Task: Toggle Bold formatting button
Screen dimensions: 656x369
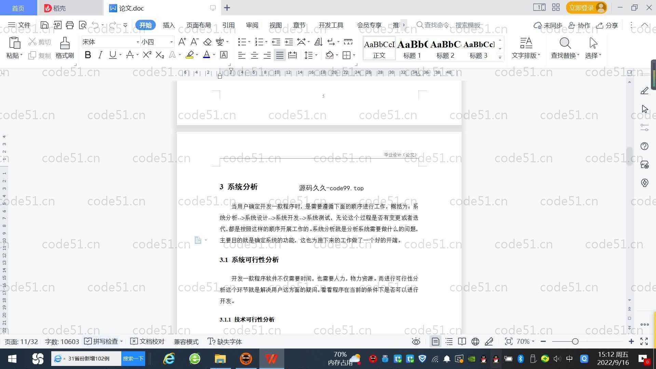Action: coord(88,55)
